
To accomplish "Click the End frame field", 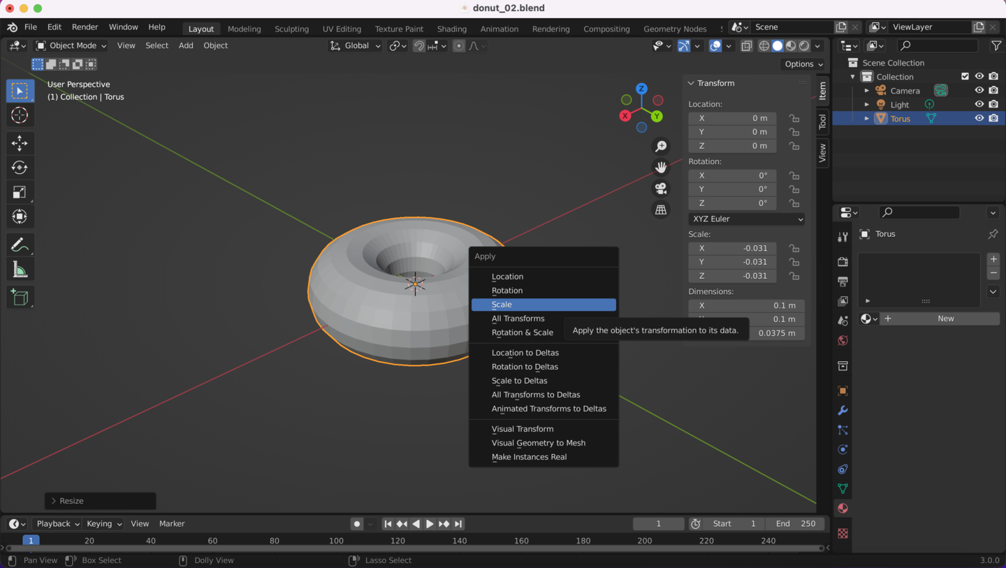I will click(x=795, y=523).
